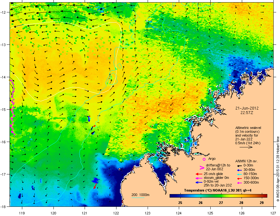Click the latitude axis label -12
This screenshot has height=216, width=280.
(x=3, y=12)
